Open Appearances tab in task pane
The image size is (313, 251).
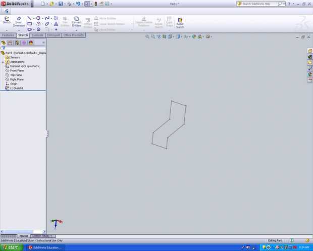click(x=310, y=74)
